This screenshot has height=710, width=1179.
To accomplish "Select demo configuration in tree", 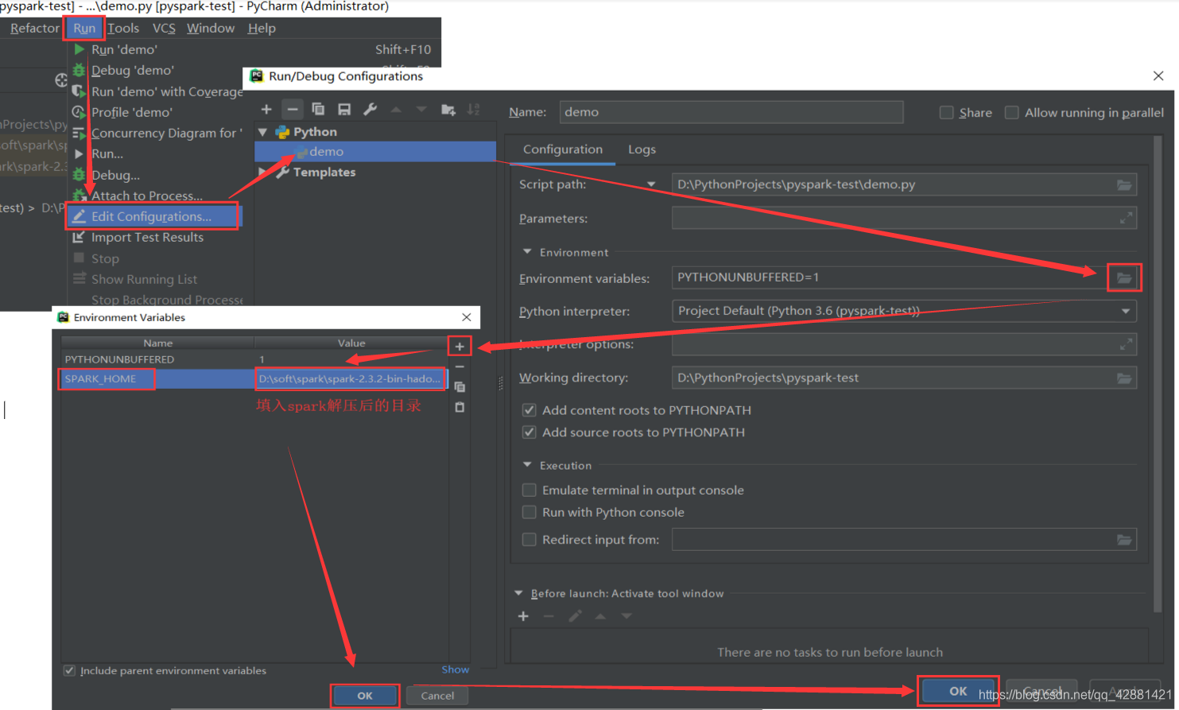I will click(375, 152).
